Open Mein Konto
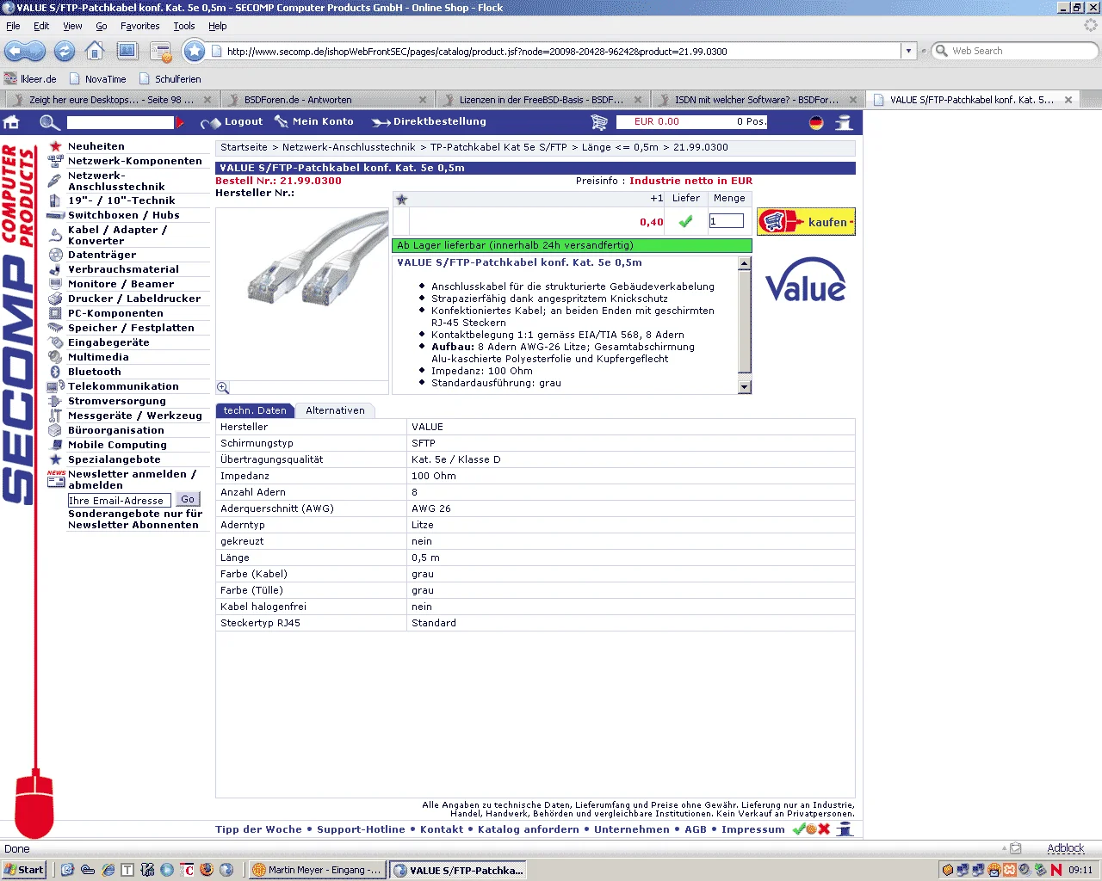The image size is (1102, 881). pos(323,122)
